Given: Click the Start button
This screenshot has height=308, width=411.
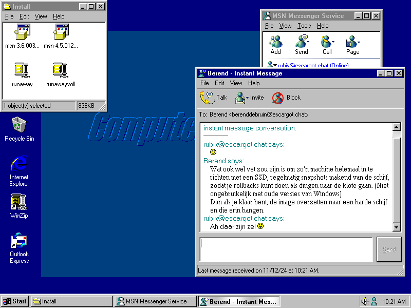Looking at the screenshot, I should coord(14,301).
